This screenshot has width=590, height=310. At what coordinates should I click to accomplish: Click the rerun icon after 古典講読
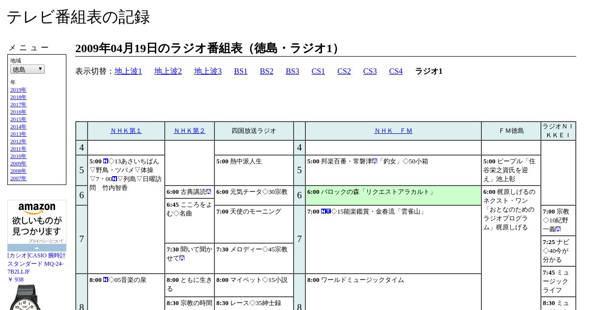pyautogui.click(x=208, y=192)
